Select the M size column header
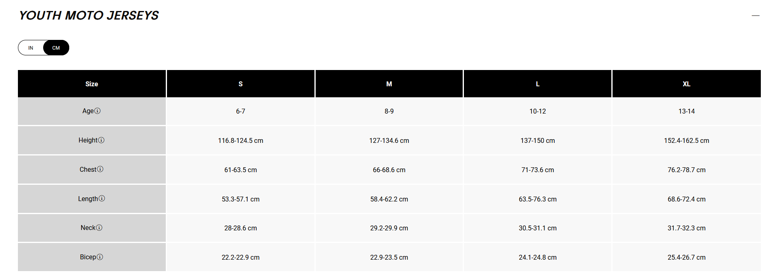Image resolution: width=771 pixels, height=278 pixels. click(x=389, y=84)
